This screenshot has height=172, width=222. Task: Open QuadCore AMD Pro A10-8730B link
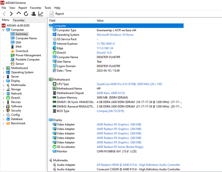click(x=129, y=84)
